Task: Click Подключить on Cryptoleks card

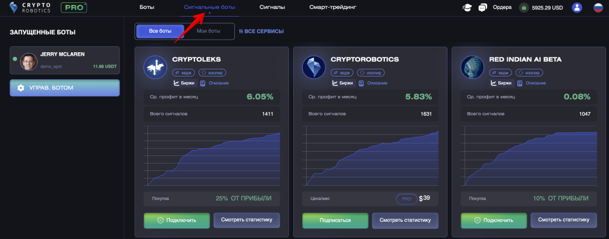Action: click(x=177, y=221)
